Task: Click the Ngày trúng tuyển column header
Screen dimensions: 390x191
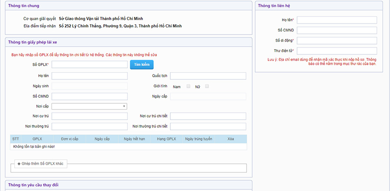Action: [198, 139]
